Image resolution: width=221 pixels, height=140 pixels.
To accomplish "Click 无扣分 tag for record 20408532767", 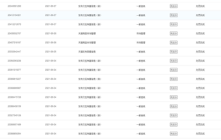I will (174, 34).
